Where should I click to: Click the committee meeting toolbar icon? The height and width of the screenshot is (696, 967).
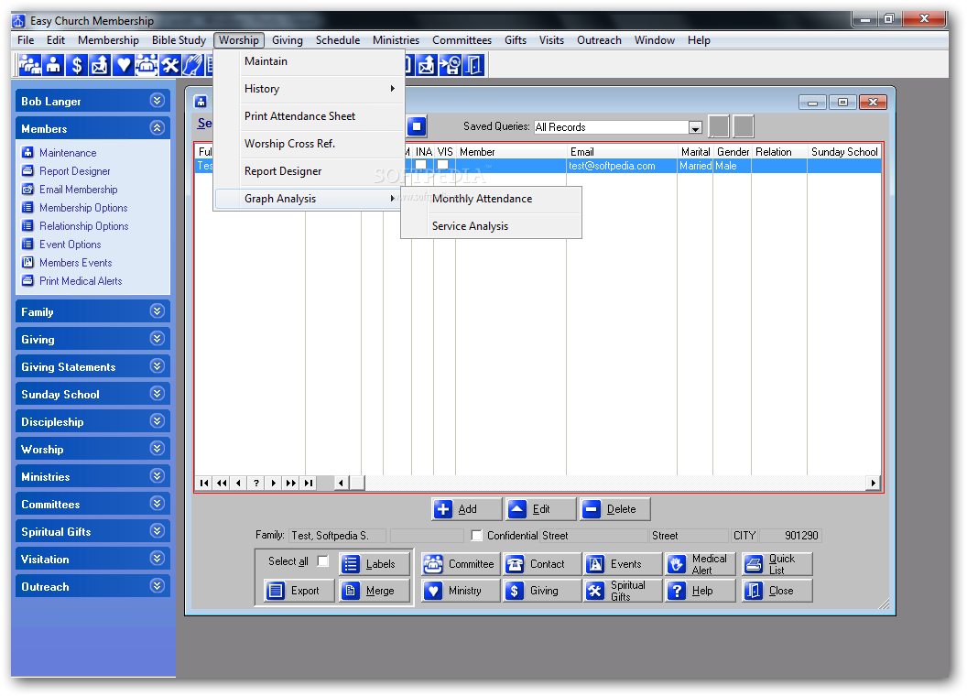[147, 64]
